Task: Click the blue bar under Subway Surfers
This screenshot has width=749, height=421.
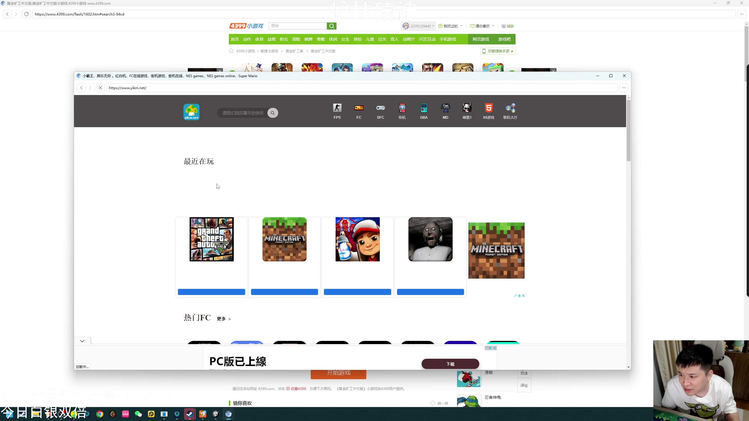Action: point(358,292)
